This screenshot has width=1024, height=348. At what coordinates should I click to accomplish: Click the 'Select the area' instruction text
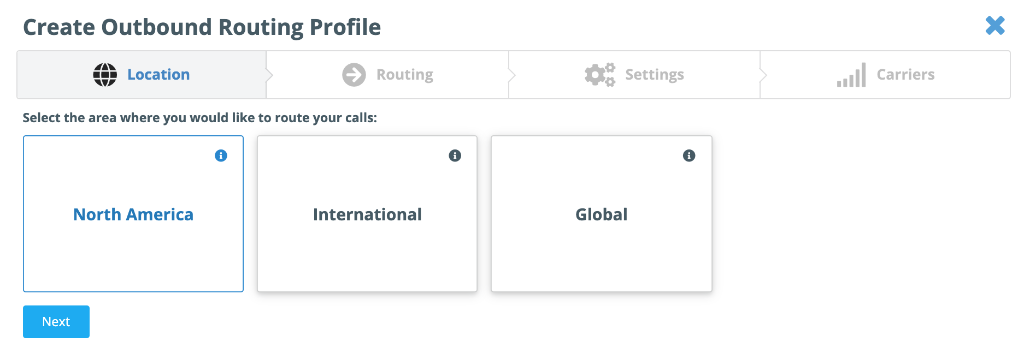coord(200,118)
